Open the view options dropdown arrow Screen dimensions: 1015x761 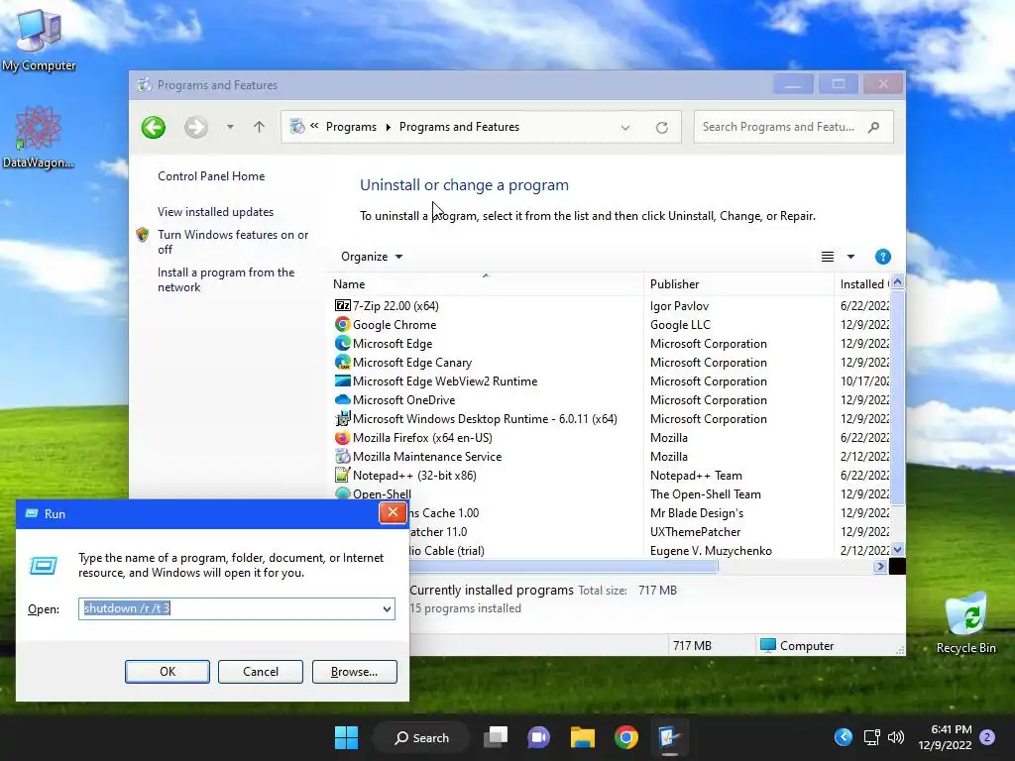[850, 257]
